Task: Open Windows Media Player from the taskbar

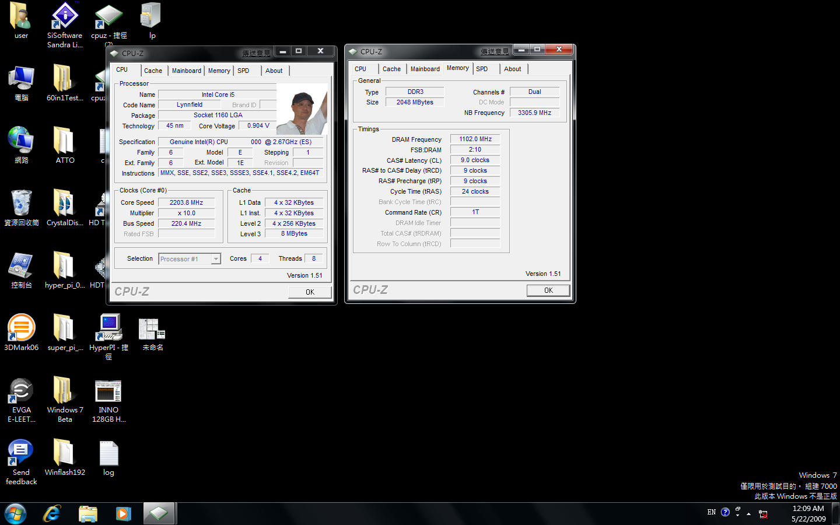Action: [123, 513]
